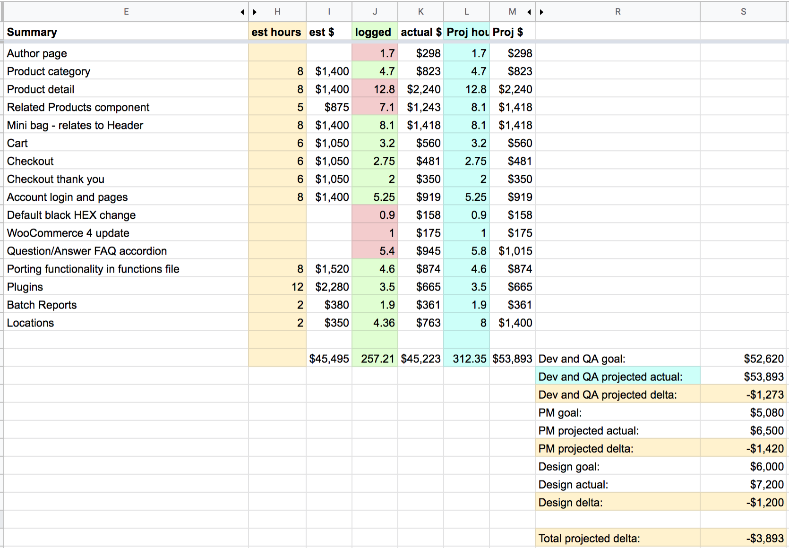Select column K header

420,12
